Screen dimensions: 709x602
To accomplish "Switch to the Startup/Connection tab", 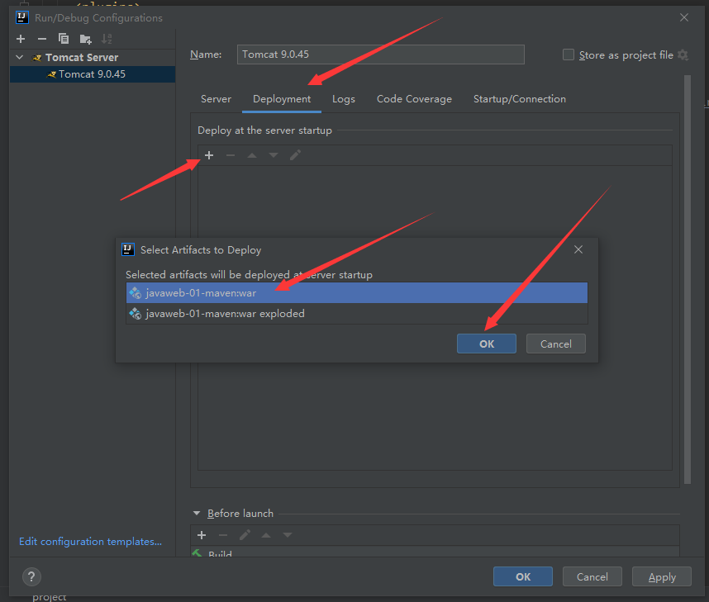I will (520, 99).
